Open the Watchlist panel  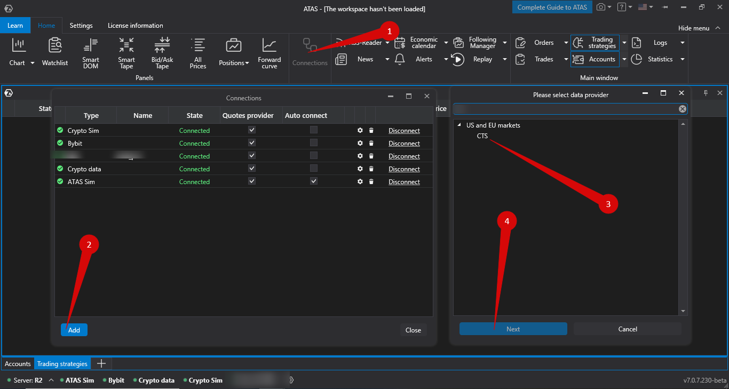pos(55,52)
